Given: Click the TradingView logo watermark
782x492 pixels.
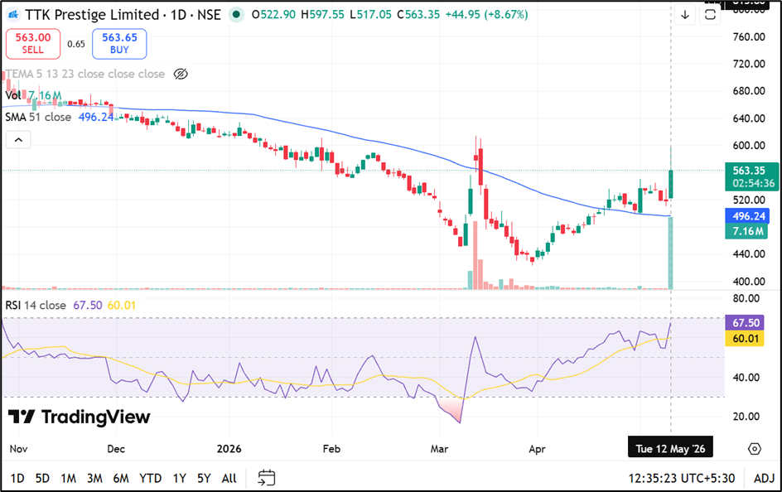Looking at the screenshot, I should pos(80,417).
